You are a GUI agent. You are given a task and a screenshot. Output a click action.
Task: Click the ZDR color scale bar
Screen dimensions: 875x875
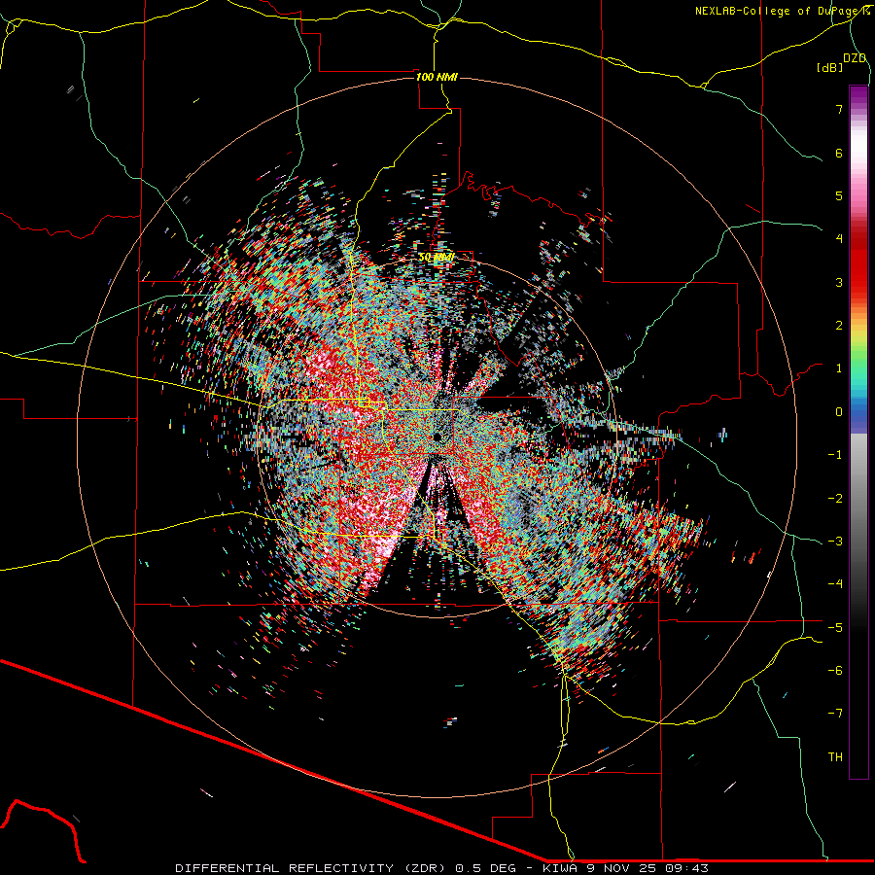coord(858,432)
